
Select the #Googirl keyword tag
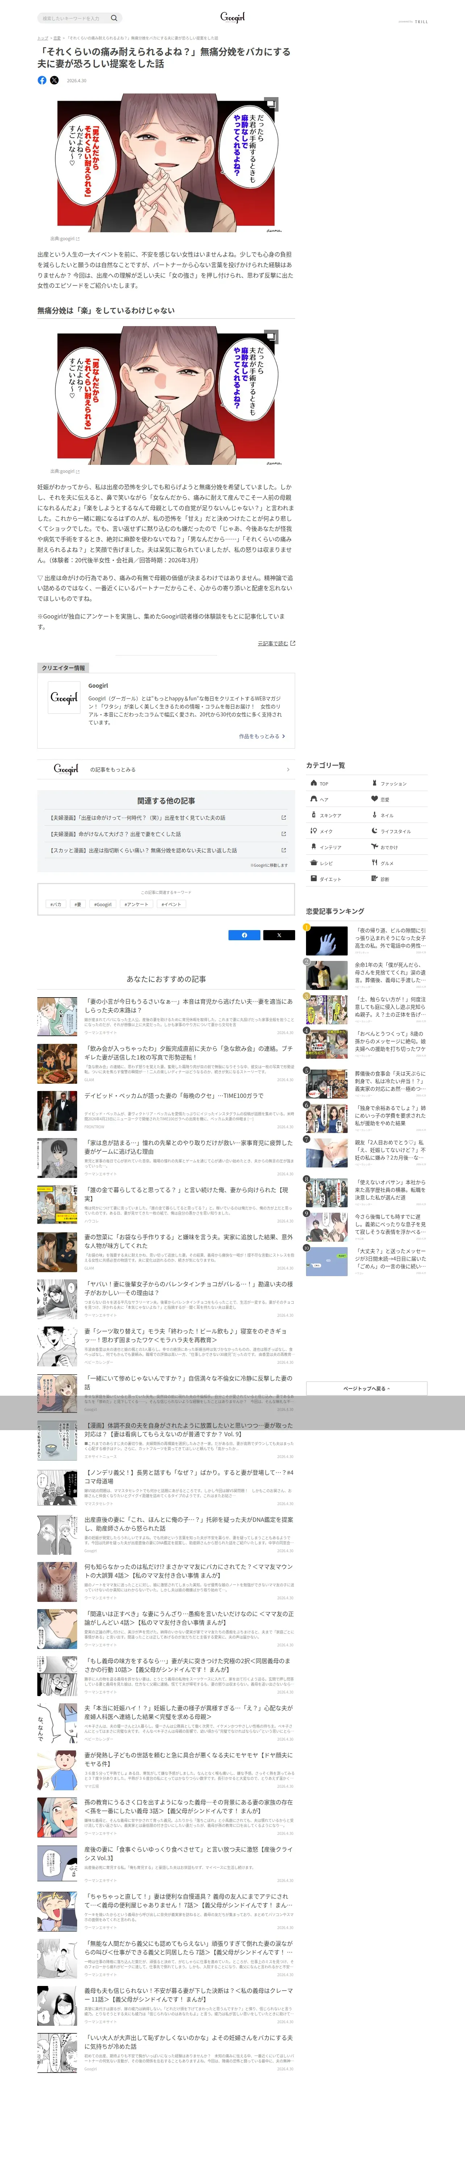tap(103, 905)
